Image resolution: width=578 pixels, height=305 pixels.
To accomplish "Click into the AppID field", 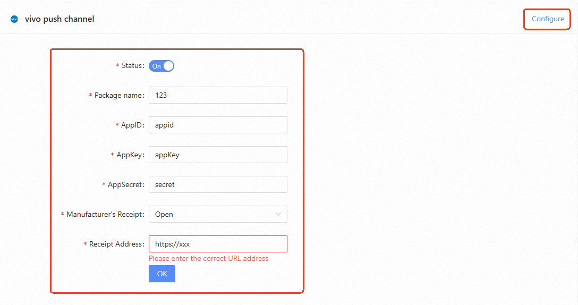I will [218, 125].
